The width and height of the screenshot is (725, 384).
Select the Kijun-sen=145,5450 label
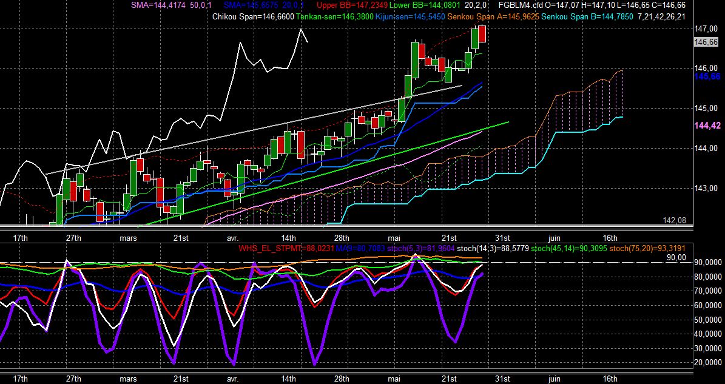[411, 16]
